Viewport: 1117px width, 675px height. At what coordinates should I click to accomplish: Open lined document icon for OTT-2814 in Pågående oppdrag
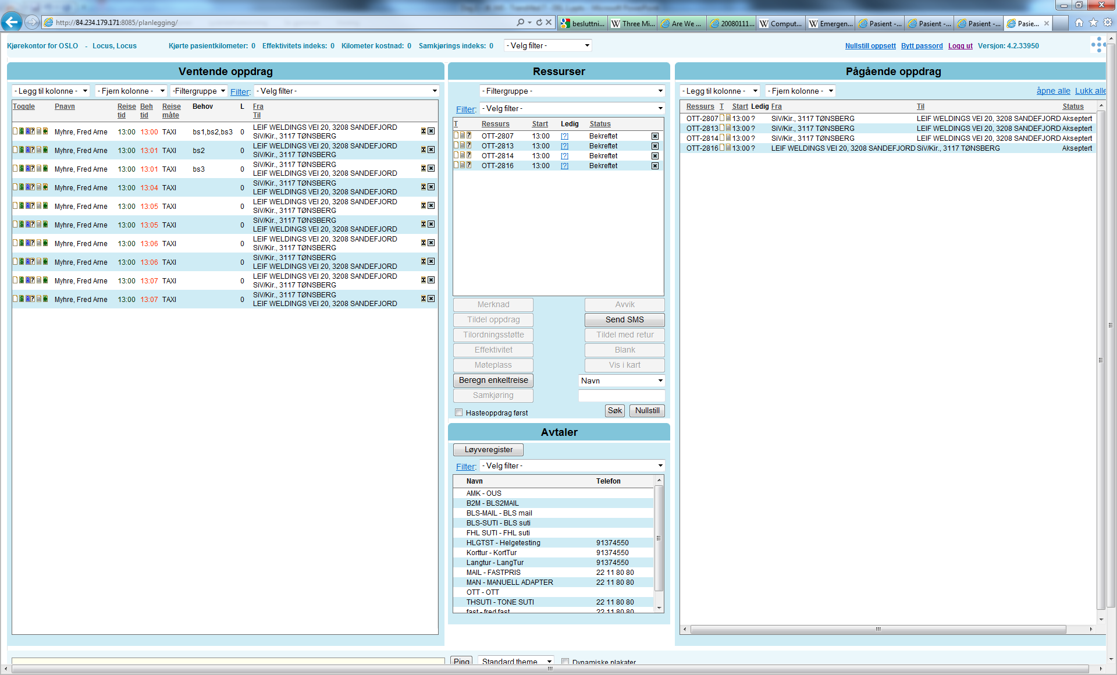click(x=728, y=138)
